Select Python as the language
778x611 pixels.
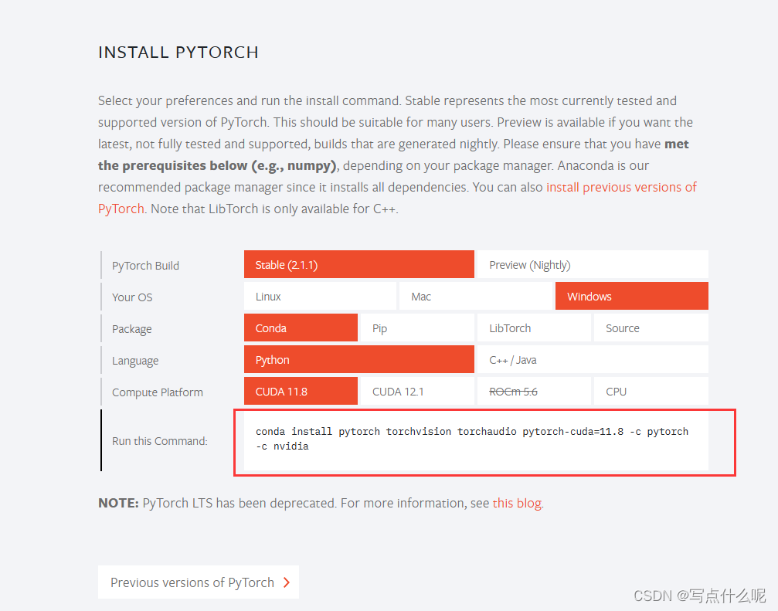pyautogui.click(x=358, y=359)
